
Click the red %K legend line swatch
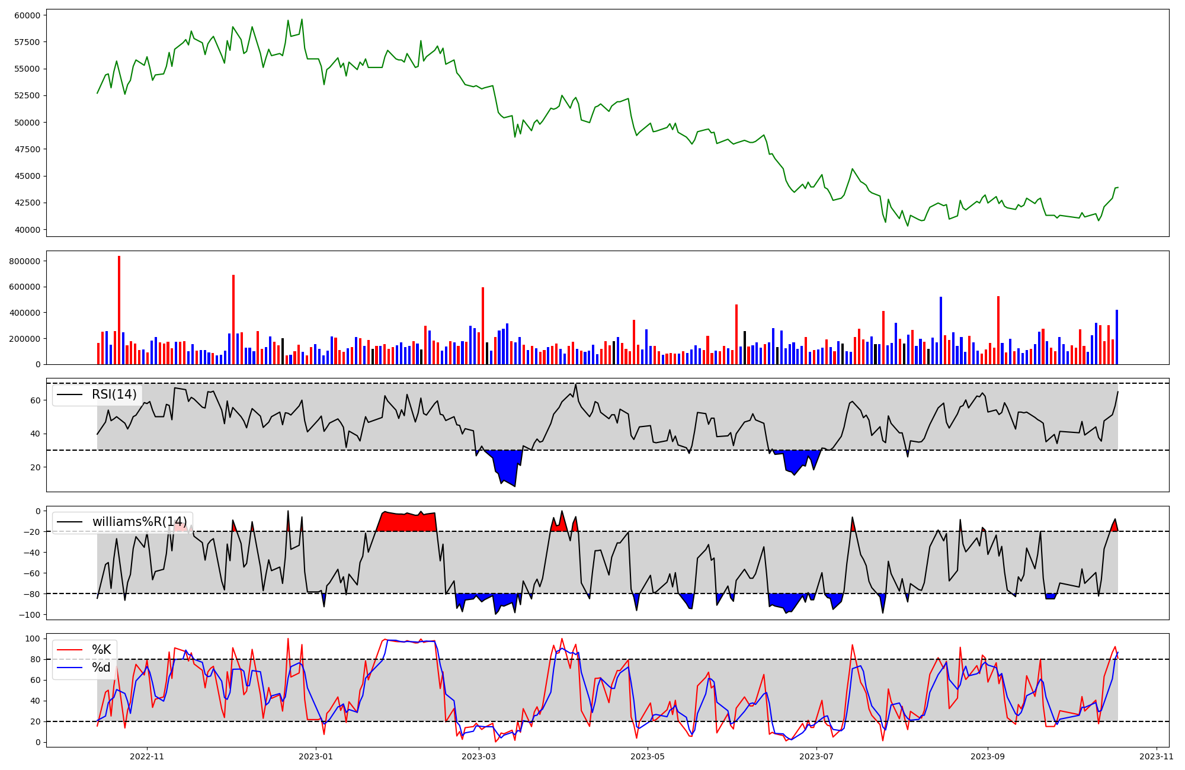[x=69, y=650]
